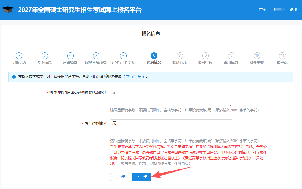
Task: Click the site title 2027年全国硕士研究生招生考试网上报名平台
Action: tap(80, 10)
